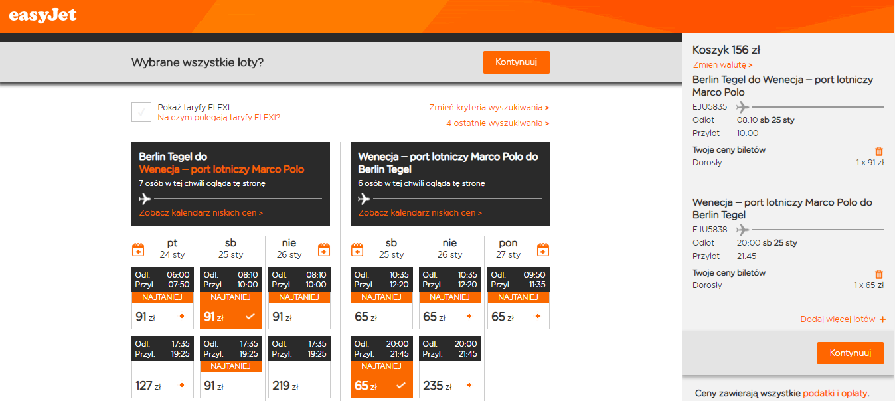This screenshot has height=401, width=895.
Task: Select return date nie 26 sty
Action: tap(449, 248)
